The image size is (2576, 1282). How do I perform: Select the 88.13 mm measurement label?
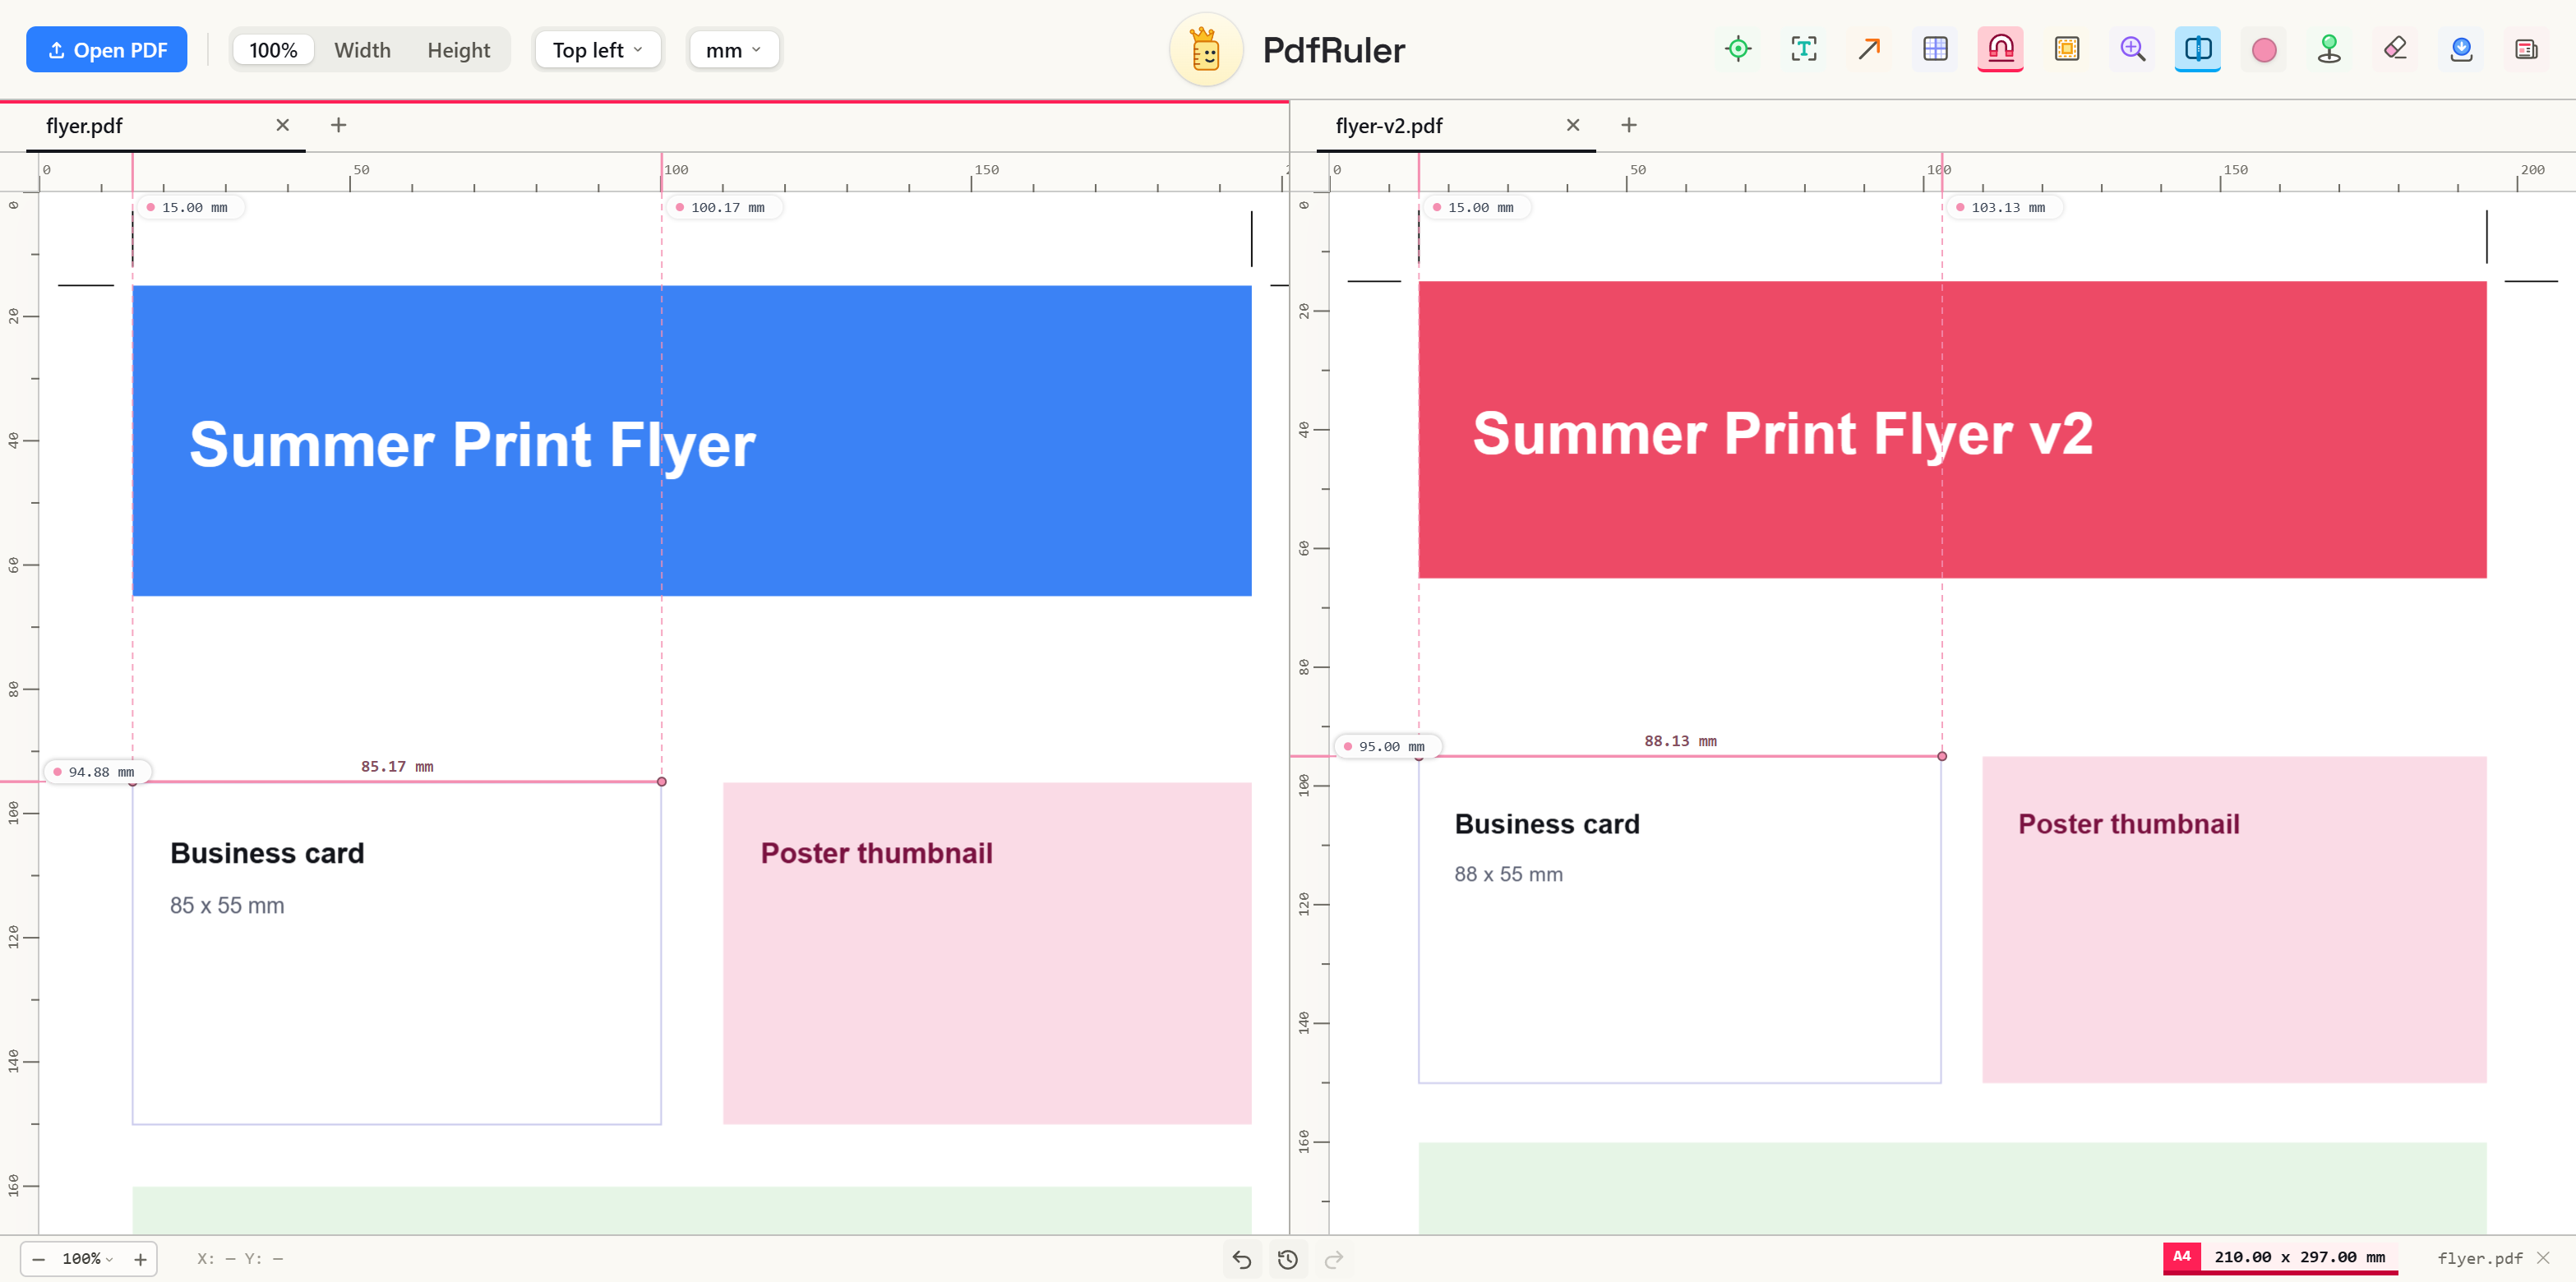[1680, 741]
